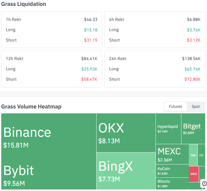Click the 1h Short value $31.15
This screenshot has height=191, width=207.
[91, 40]
